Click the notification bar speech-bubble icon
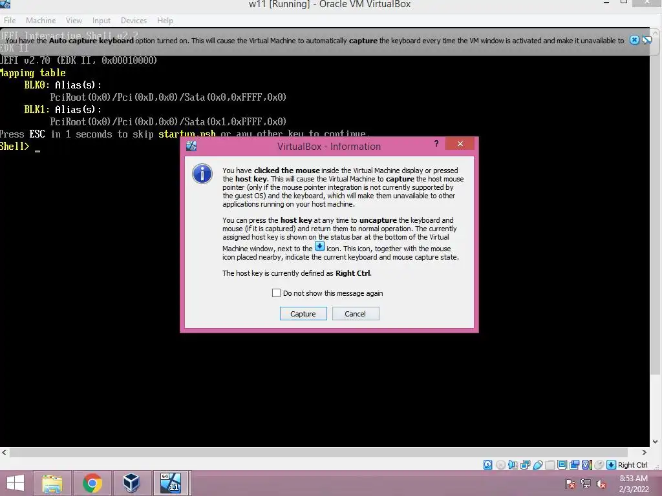662x496 pixels. (x=646, y=40)
